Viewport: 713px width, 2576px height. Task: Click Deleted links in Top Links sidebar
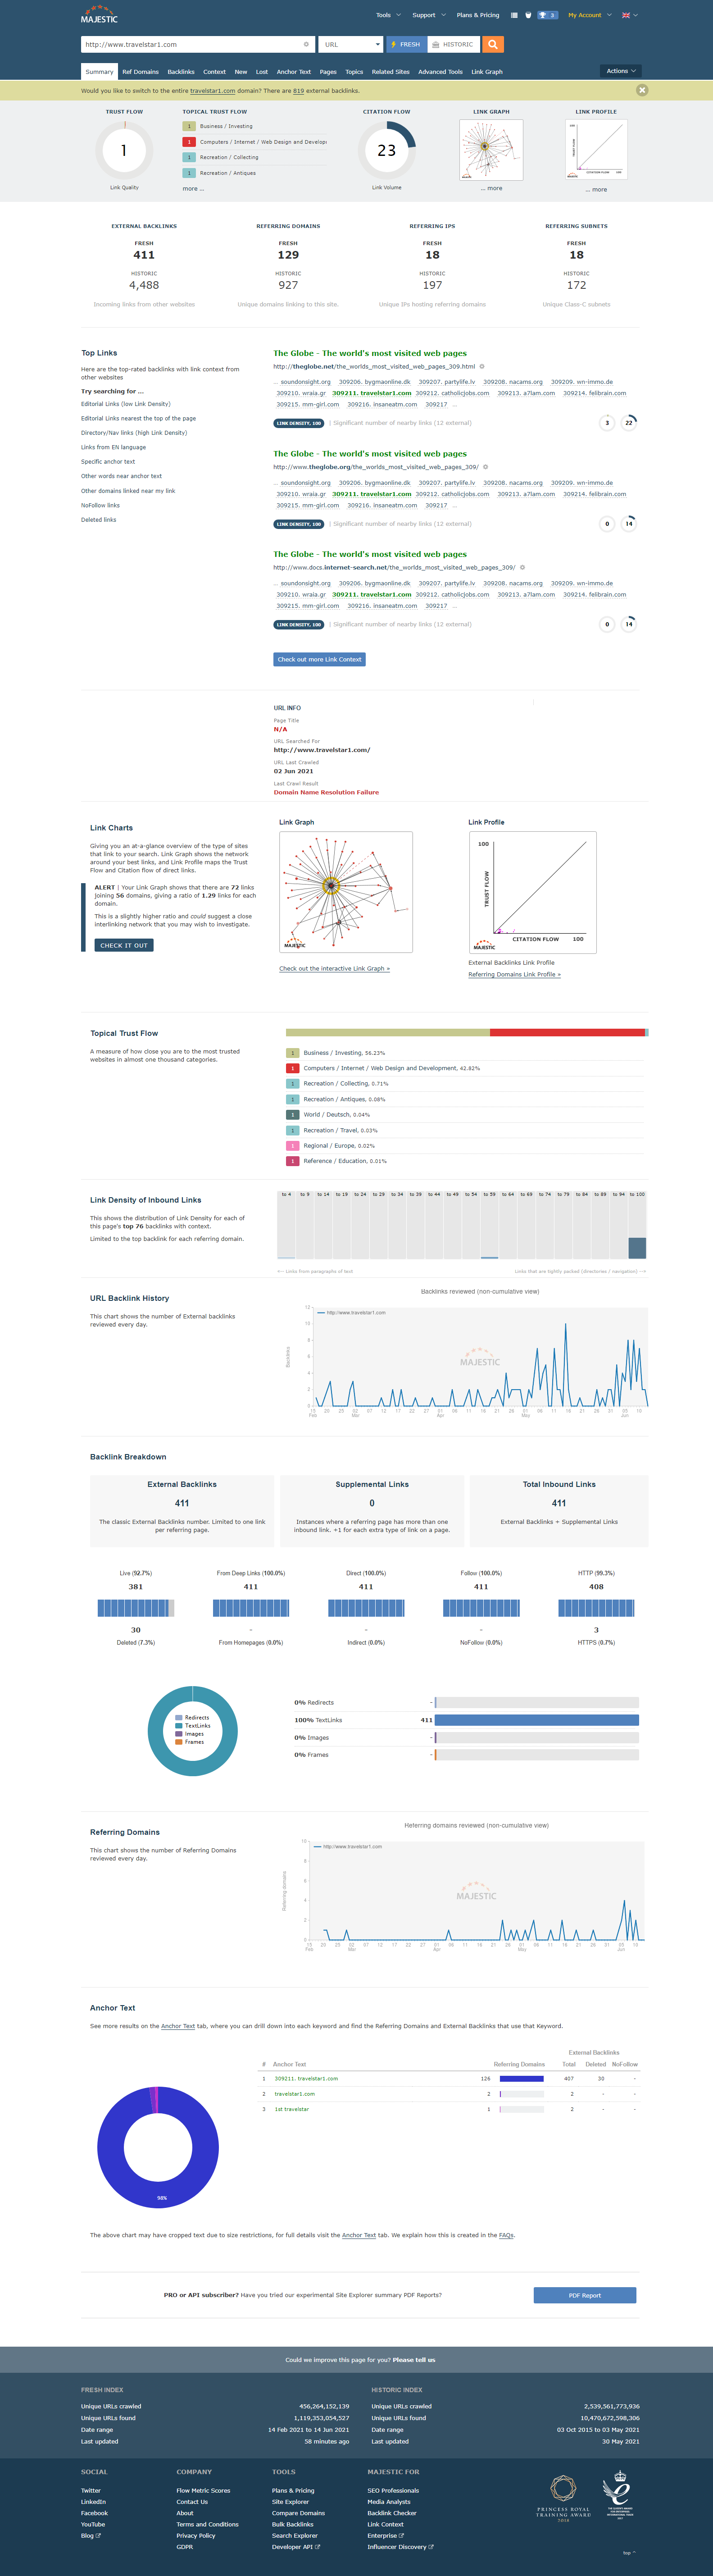click(98, 520)
